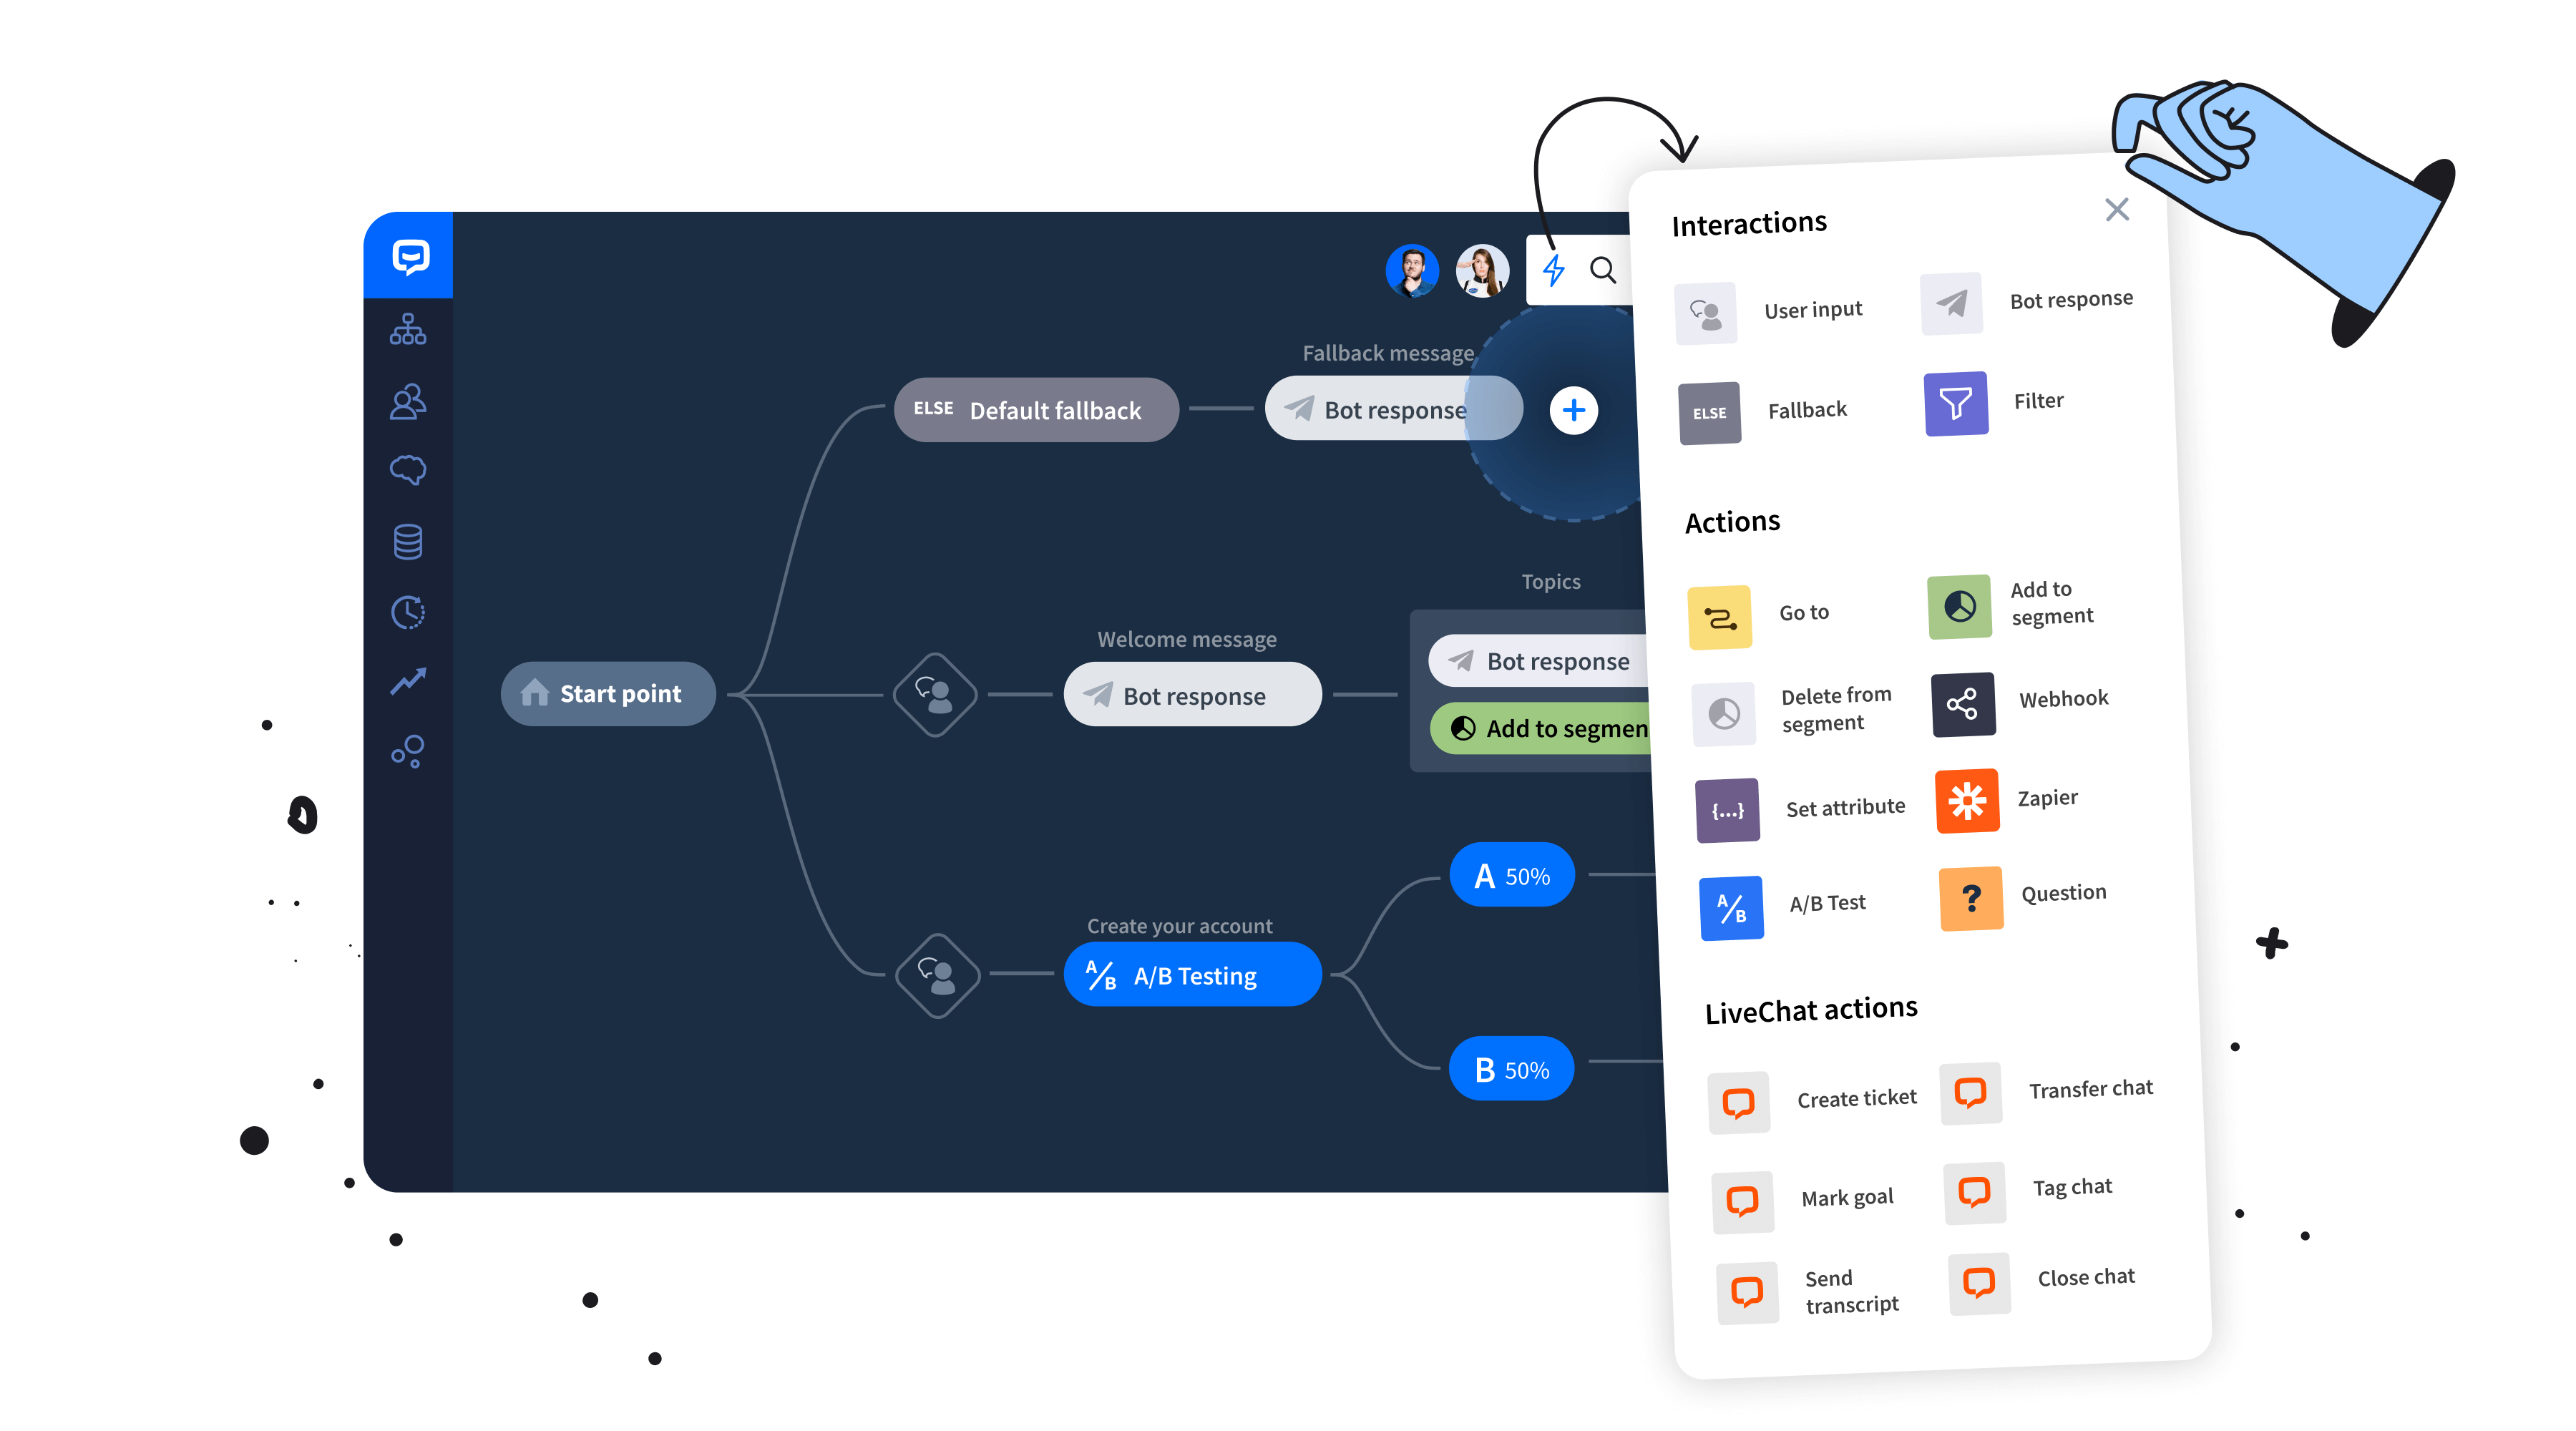
Task: Select the Set attribute action icon
Action: point(1722,806)
